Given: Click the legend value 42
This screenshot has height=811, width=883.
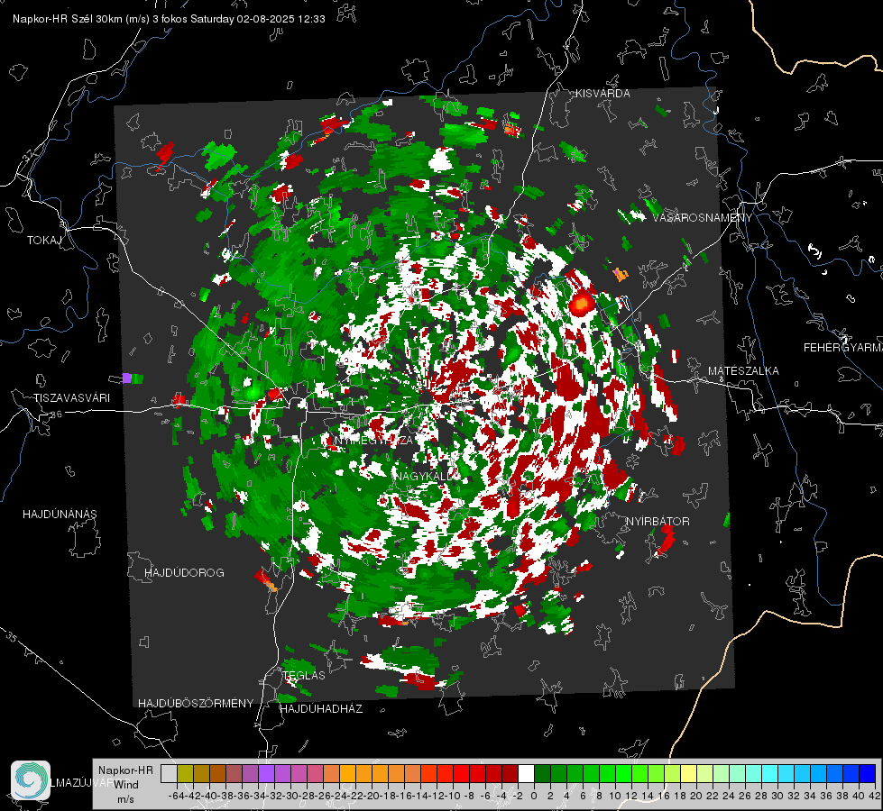Looking at the screenshot, I should 874,796.
